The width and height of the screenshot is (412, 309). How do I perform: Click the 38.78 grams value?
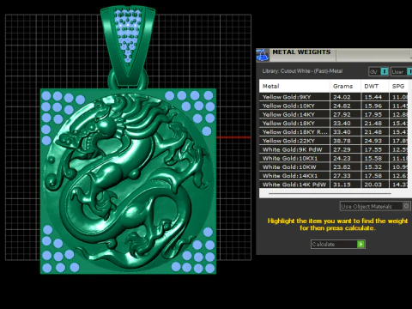(x=342, y=141)
